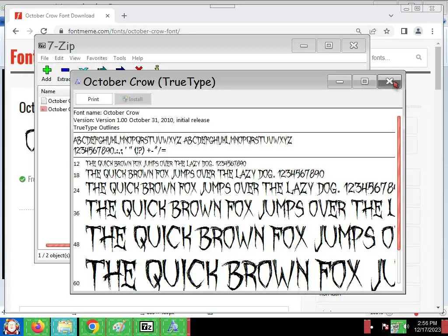The image size is (448, 336).
Task: Open Chrome three-dot menu
Action: [x=432, y=31]
